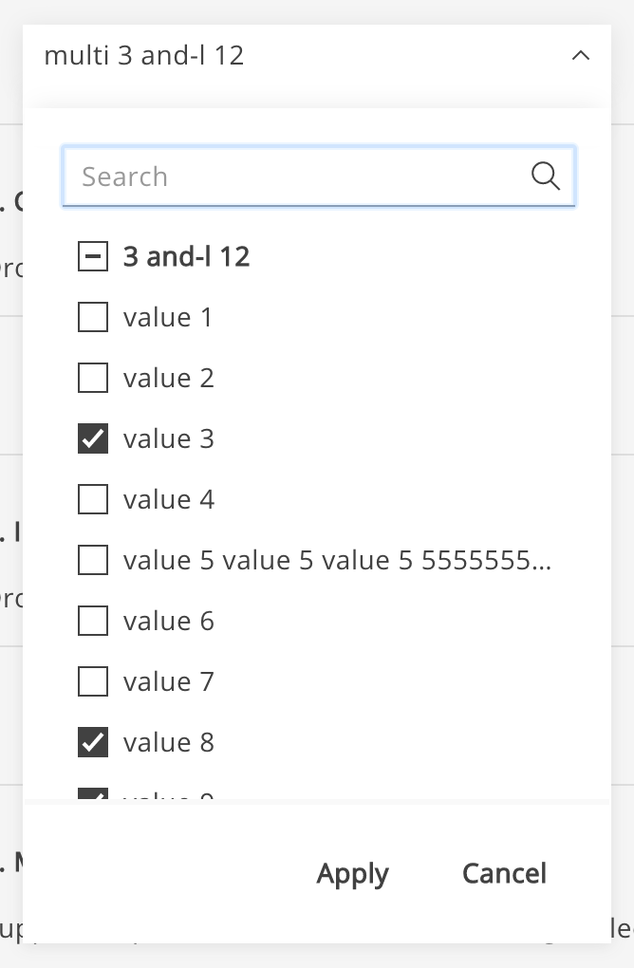Image resolution: width=634 pixels, height=968 pixels.
Task: Select 'value 4' in the list
Action: pos(92,498)
